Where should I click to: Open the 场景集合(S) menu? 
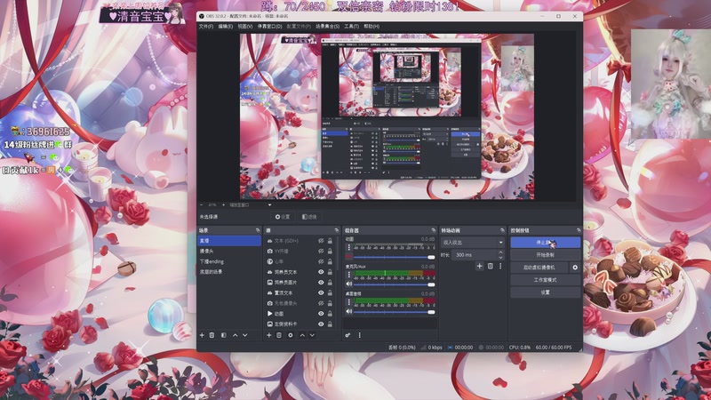pos(327,27)
